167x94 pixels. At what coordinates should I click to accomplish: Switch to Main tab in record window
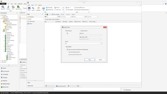(29, 5)
